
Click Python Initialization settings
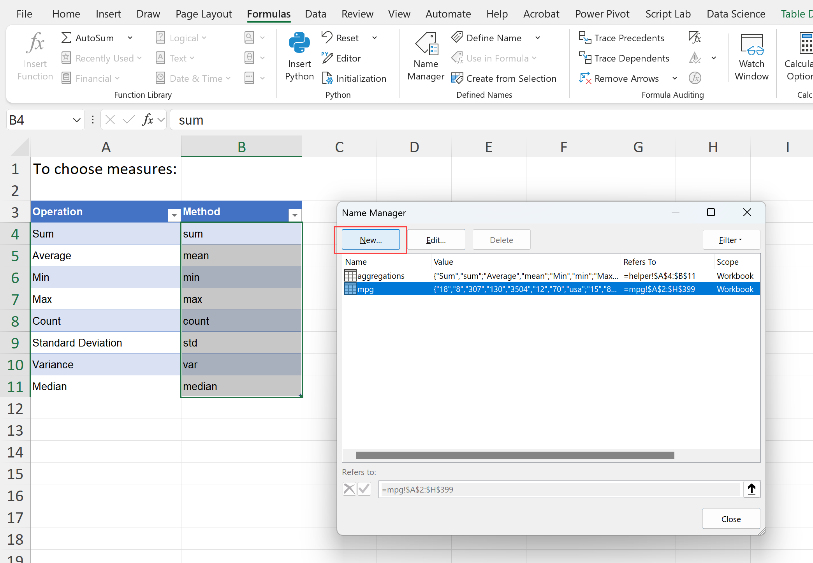(x=354, y=79)
